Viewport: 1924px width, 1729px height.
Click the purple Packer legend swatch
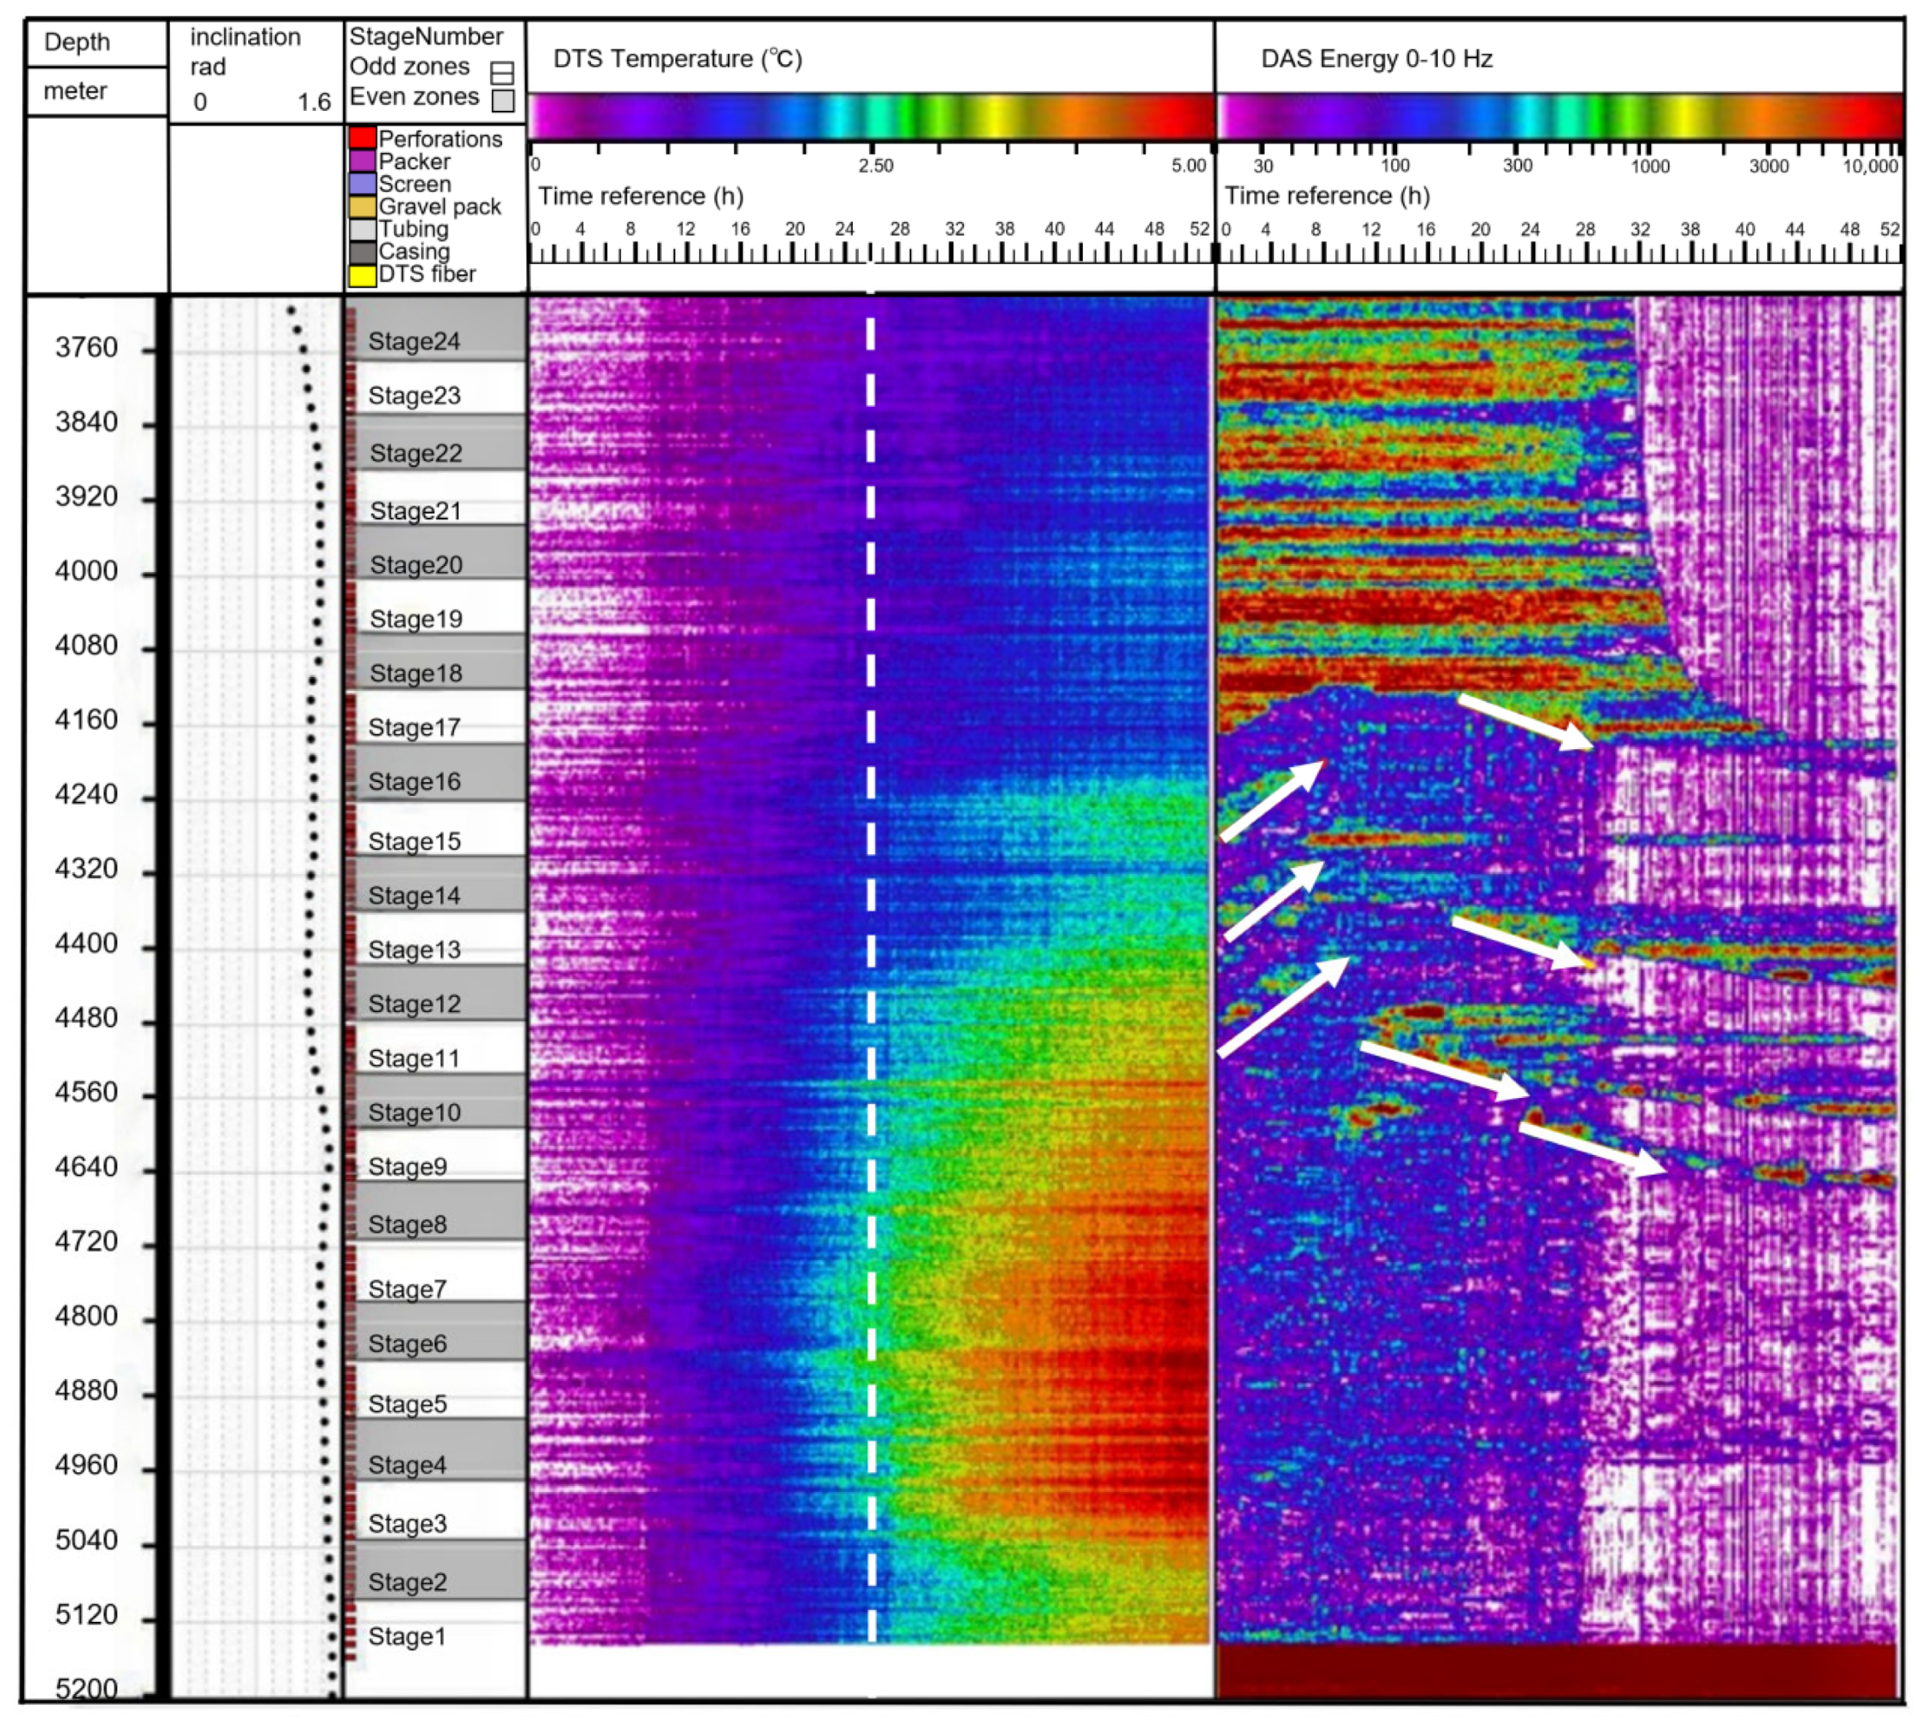[x=362, y=161]
